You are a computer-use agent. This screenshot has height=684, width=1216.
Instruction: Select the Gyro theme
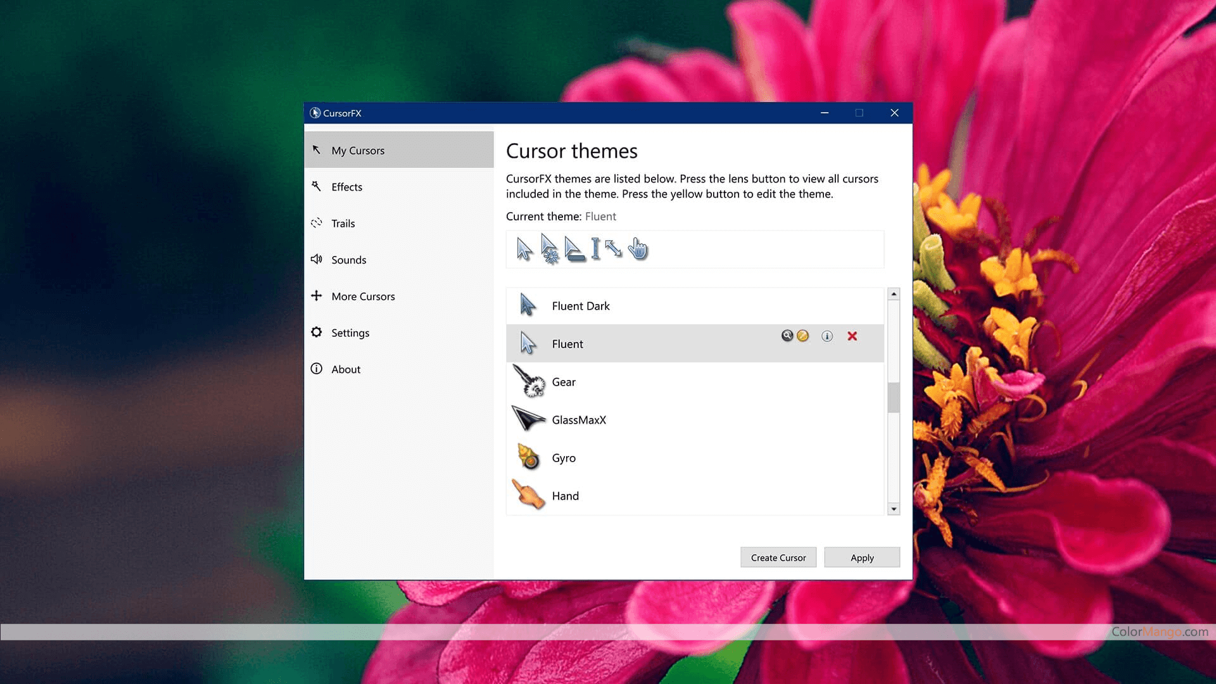[695, 458]
